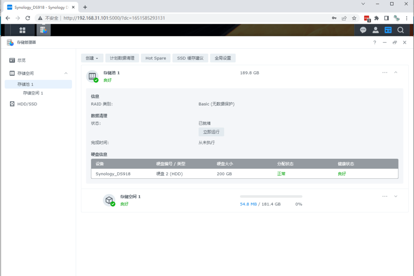The width and height of the screenshot is (414, 276).
Task: Collapse the 存储空间 sidebar group
Action: click(x=66, y=73)
